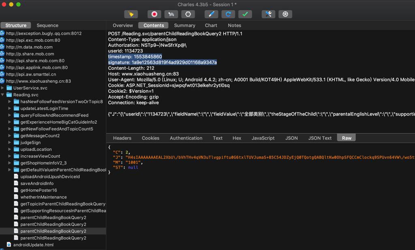Switch to the Sequence view
The image size is (415, 250).
(47, 25)
